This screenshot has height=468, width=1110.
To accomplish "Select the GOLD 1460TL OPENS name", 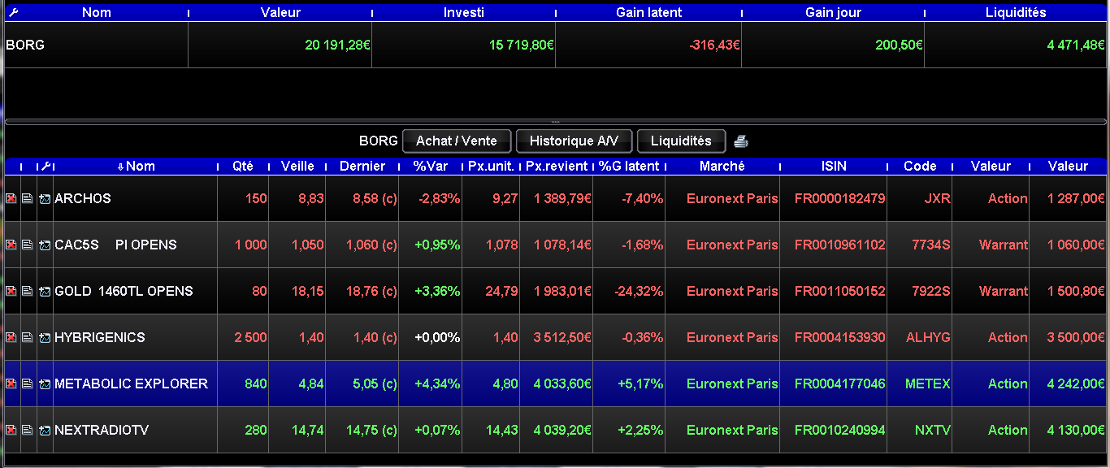I will 124,291.
